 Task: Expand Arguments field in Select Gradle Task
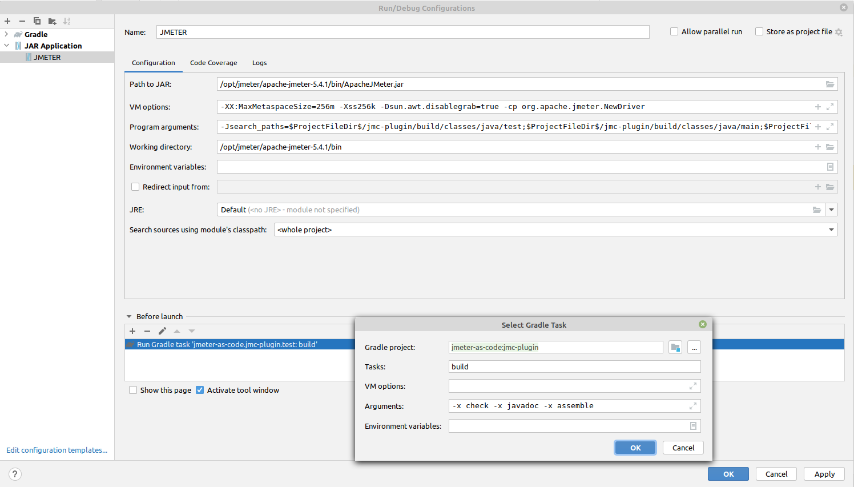tap(693, 406)
